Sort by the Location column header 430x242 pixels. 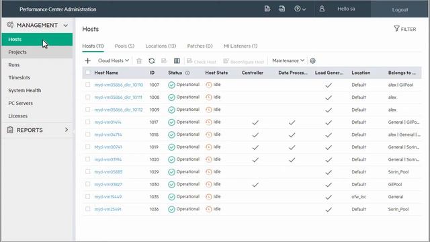coord(361,73)
